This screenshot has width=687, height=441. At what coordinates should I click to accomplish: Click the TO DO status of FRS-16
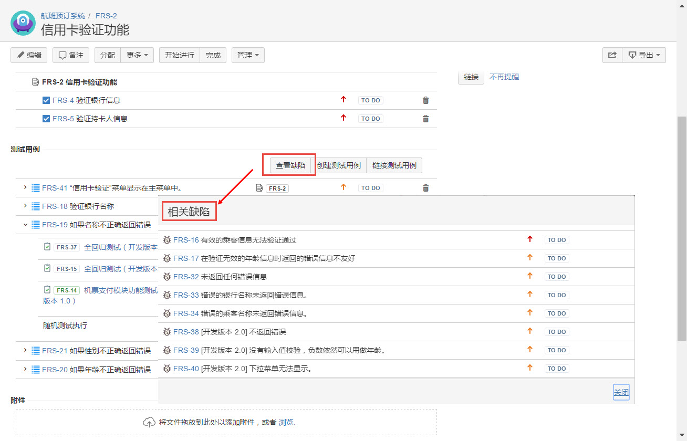pyautogui.click(x=557, y=240)
